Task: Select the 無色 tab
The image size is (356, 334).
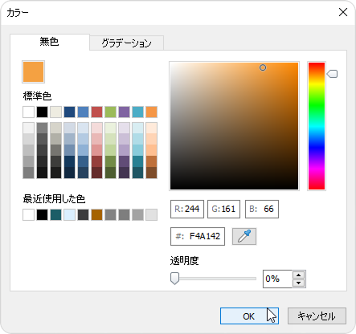Action: pyautogui.click(x=50, y=42)
